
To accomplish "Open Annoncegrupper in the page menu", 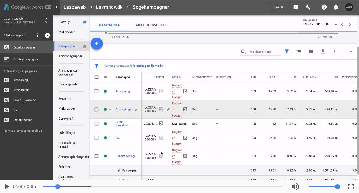I will click(x=70, y=56).
